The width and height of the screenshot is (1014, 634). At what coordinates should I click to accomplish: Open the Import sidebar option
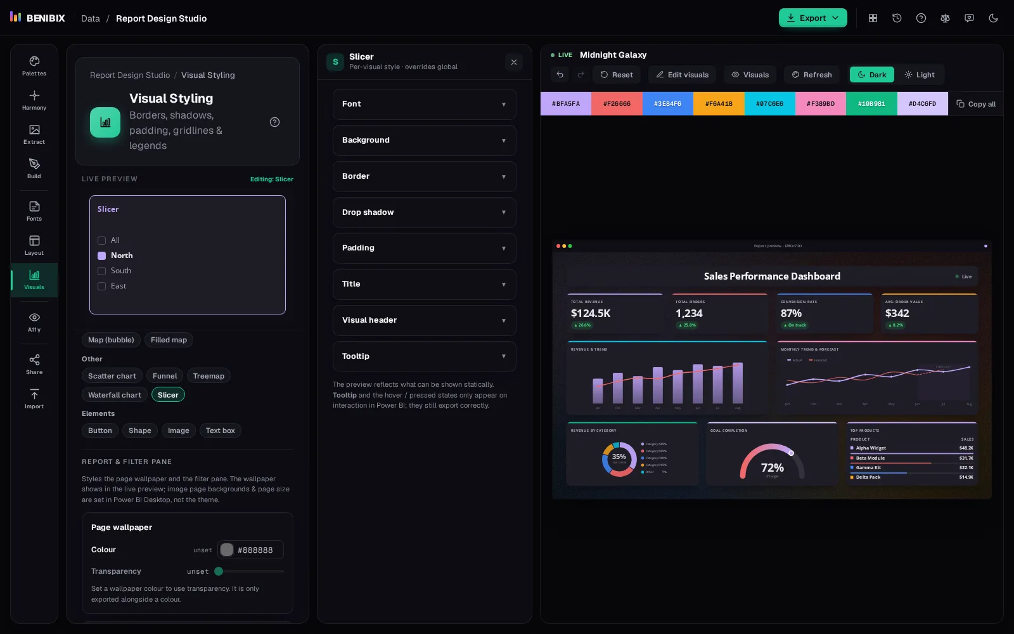[x=34, y=399]
